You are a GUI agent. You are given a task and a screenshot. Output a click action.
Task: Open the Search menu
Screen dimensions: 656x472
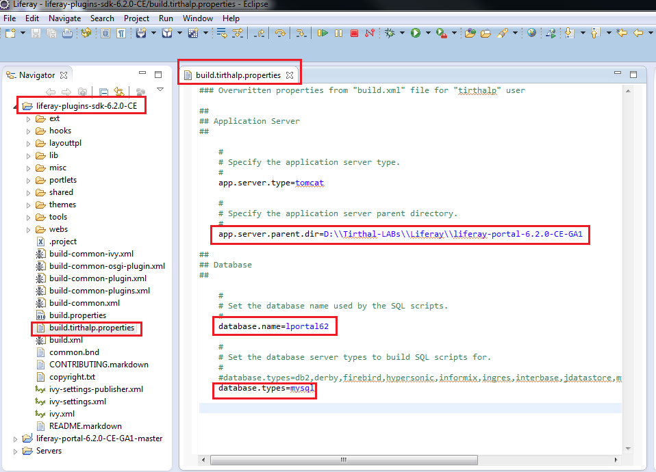tap(102, 18)
